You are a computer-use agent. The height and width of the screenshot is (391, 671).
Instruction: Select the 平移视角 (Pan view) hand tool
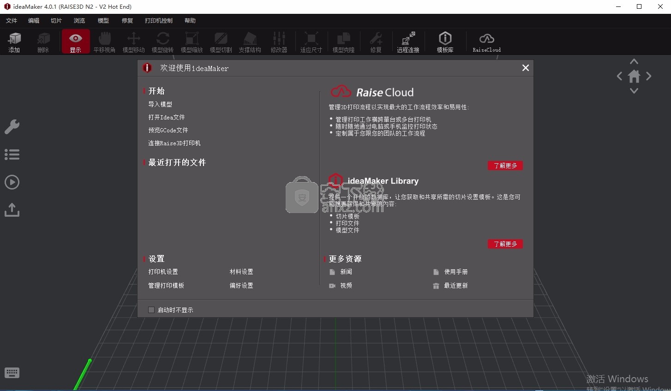105,42
